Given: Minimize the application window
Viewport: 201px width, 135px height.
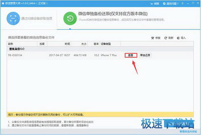Looking at the screenshot, I should (188, 4).
